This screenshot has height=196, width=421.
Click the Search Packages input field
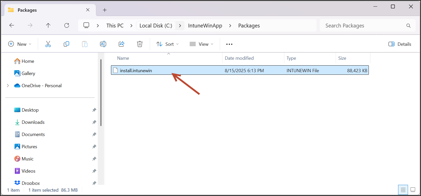364,26
